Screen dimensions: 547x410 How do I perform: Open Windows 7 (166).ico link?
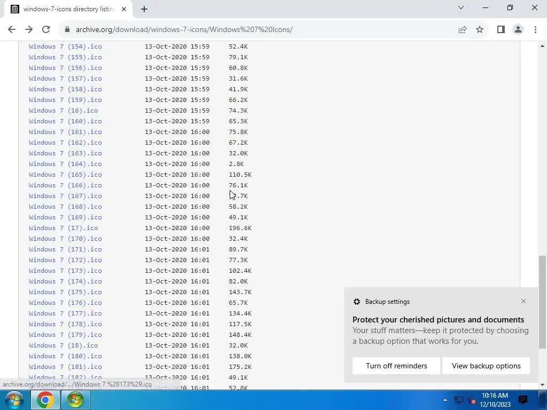click(x=65, y=185)
